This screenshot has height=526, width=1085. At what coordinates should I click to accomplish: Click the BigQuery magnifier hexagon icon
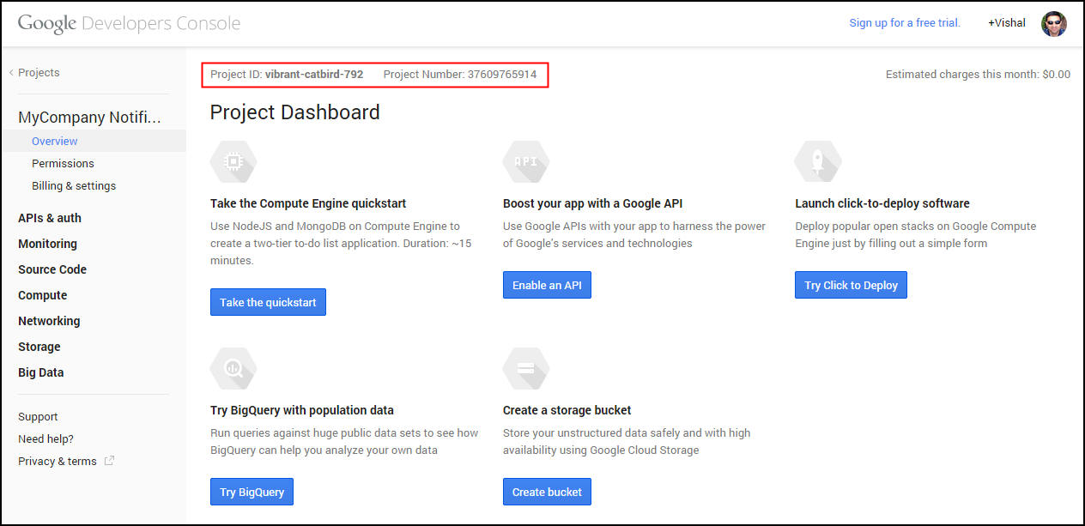233,368
